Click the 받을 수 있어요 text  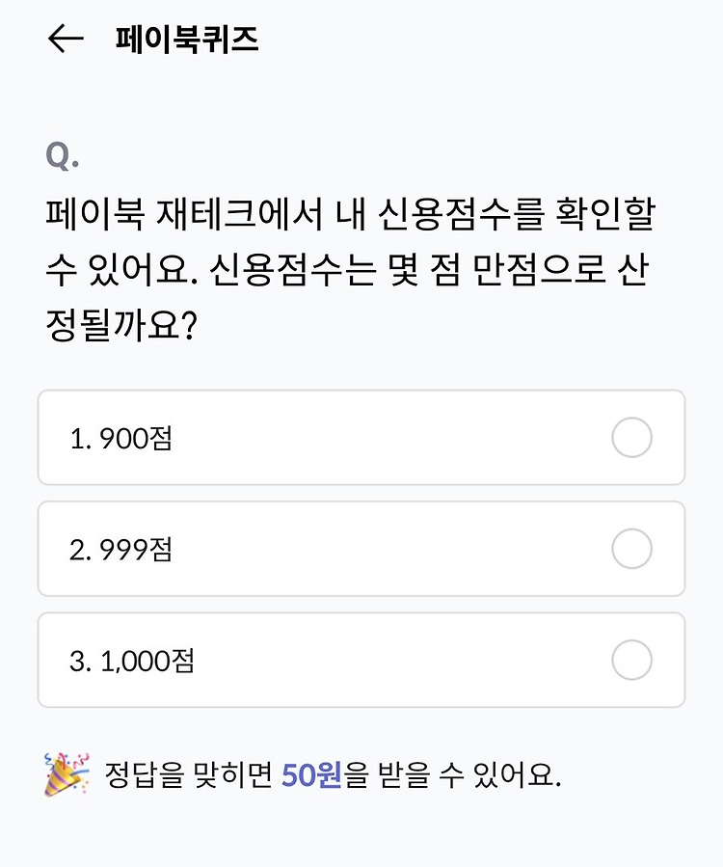point(469,774)
